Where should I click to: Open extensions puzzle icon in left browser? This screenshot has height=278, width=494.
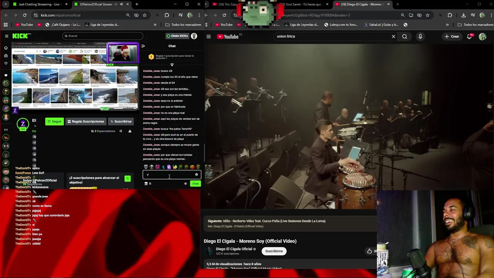pos(167,15)
